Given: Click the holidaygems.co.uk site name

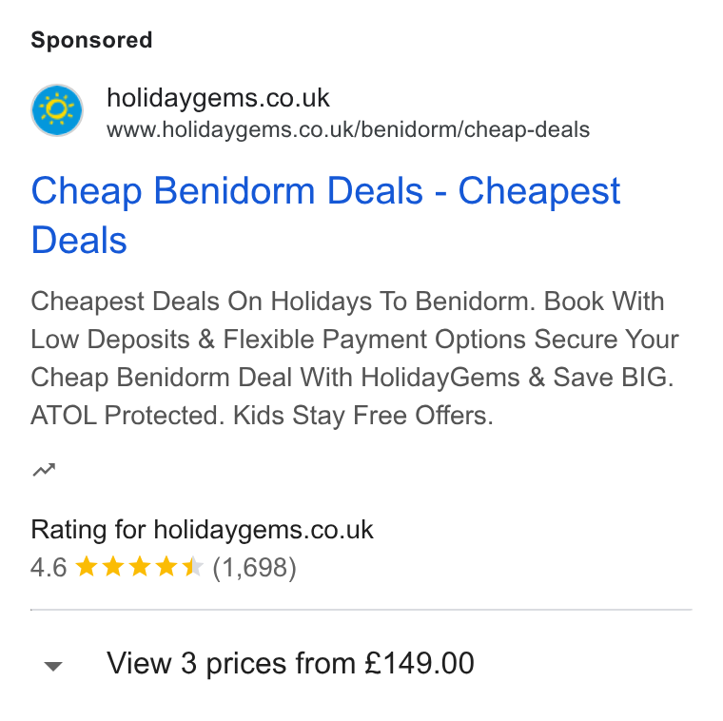Looking at the screenshot, I should [218, 98].
